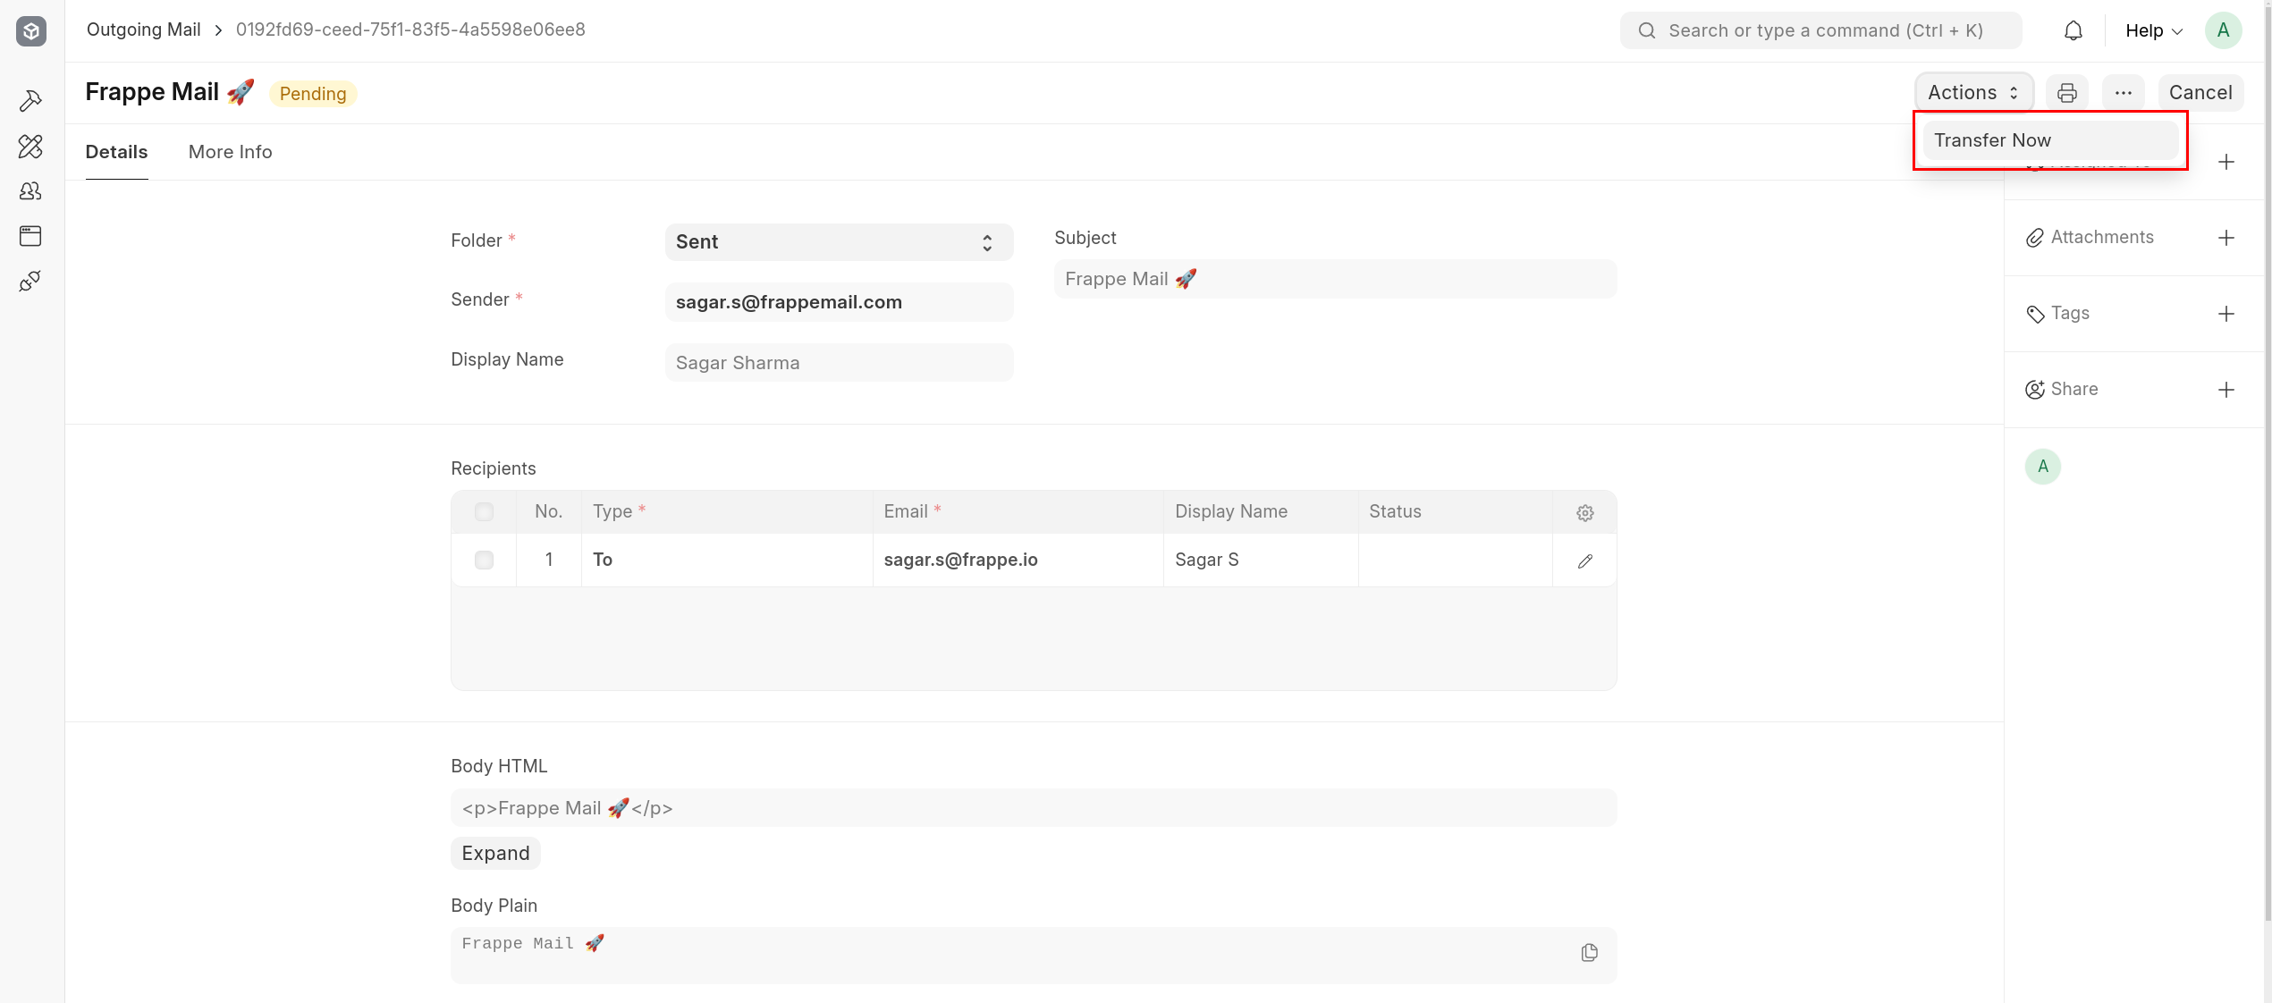Edit recipient row 1 with pencil icon

(1584, 561)
